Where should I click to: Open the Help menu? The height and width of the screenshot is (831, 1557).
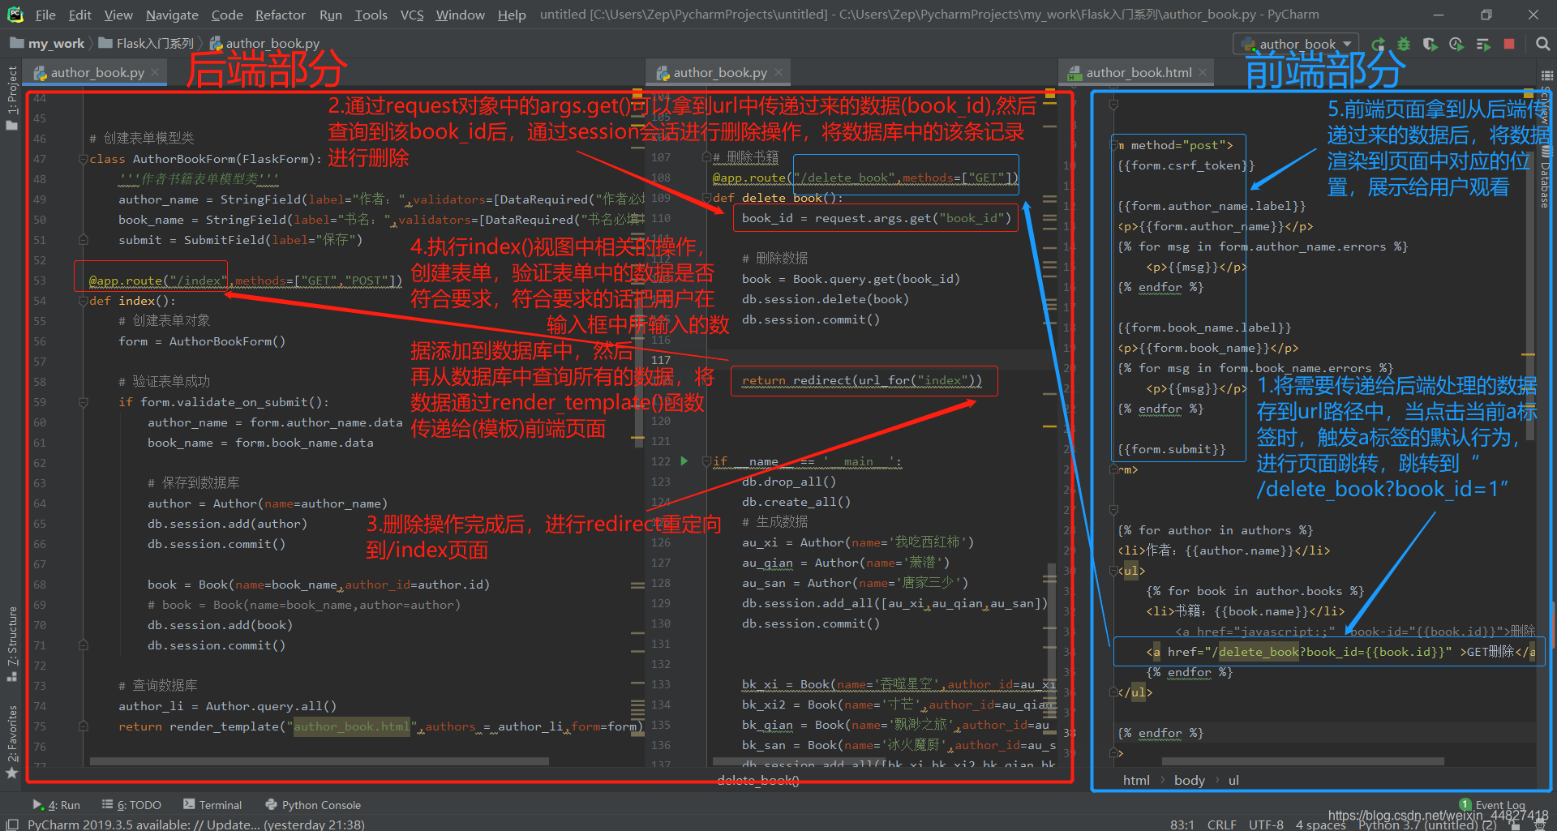coord(512,15)
